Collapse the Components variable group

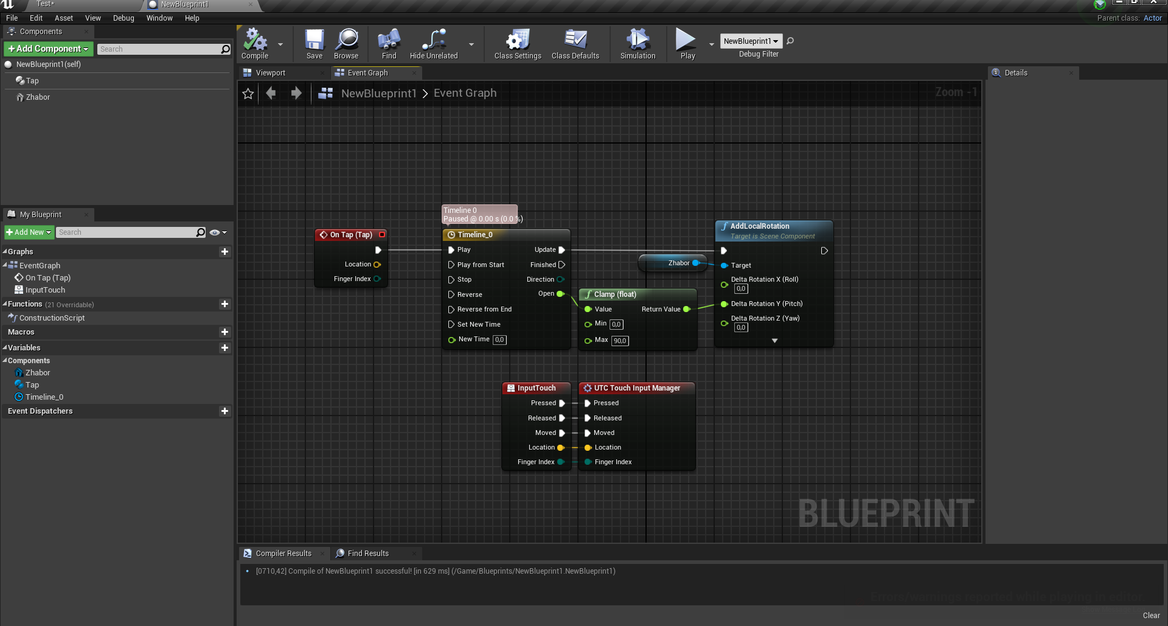point(5,361)
